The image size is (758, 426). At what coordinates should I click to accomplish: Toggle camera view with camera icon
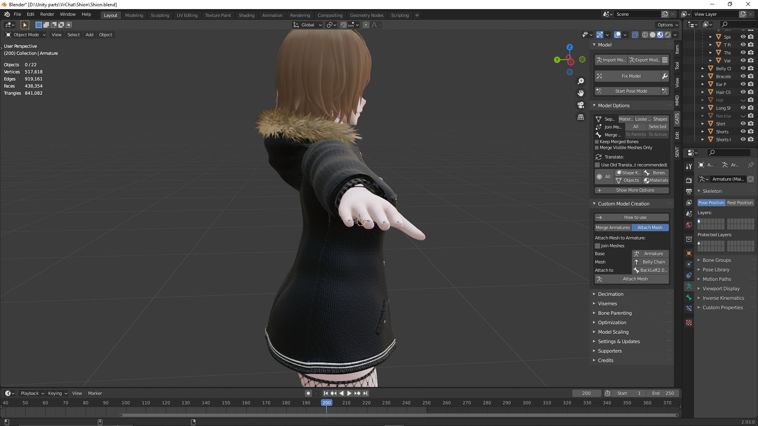(581, 105)
